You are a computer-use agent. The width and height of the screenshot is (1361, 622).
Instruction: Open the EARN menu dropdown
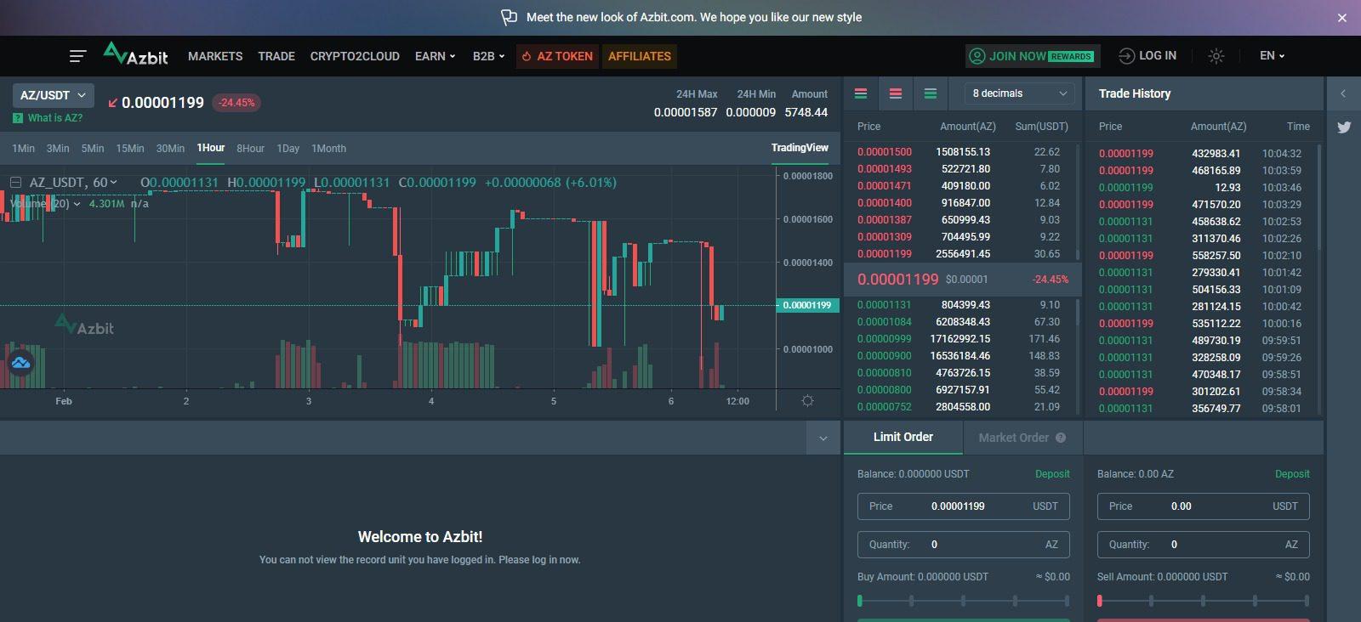click(435, 56)
